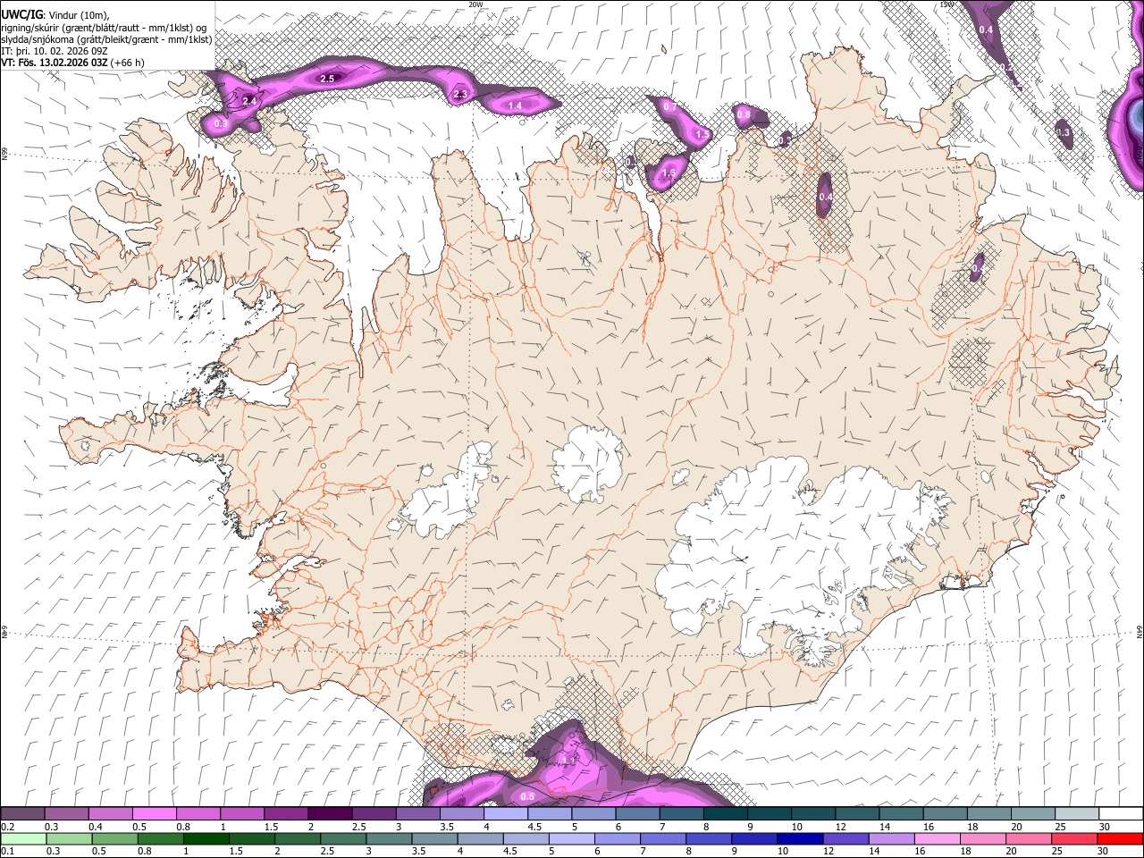Screen dimensions: 1144x858
Task: Click the 1.5 precipitation value on map
Action: 702,135
